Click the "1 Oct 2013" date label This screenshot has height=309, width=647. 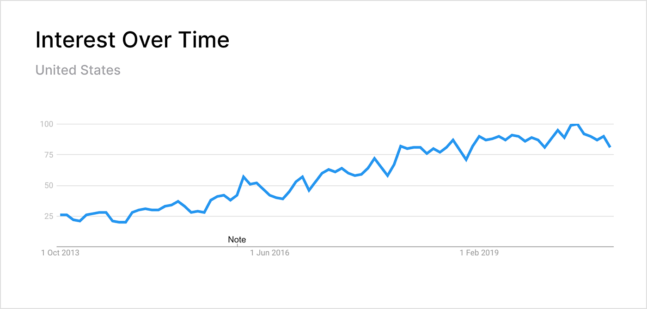[x=60, y=253]
